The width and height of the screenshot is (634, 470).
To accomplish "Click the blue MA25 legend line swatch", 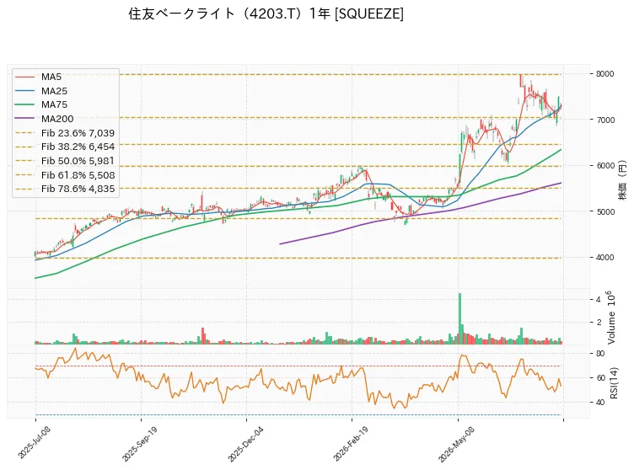I will [24, 91].
